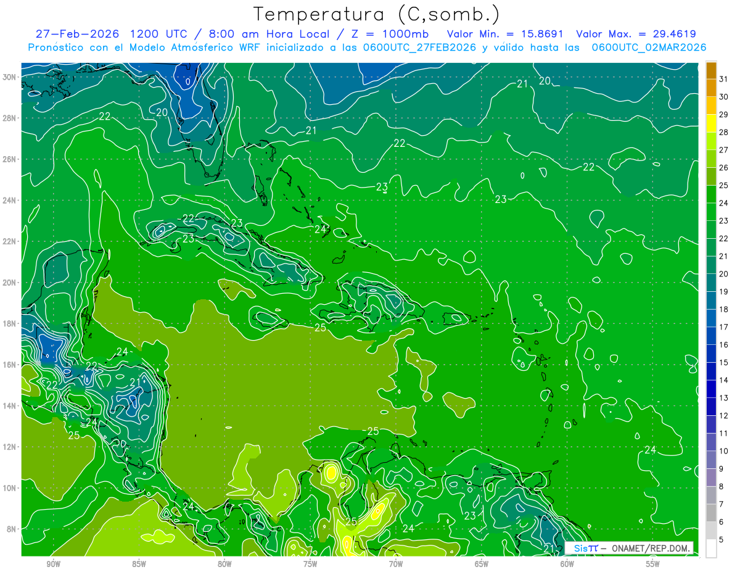Click the "30N" latitude label
Image resolution: width=740 pixels, height=572 pixels.
(9, 77)
